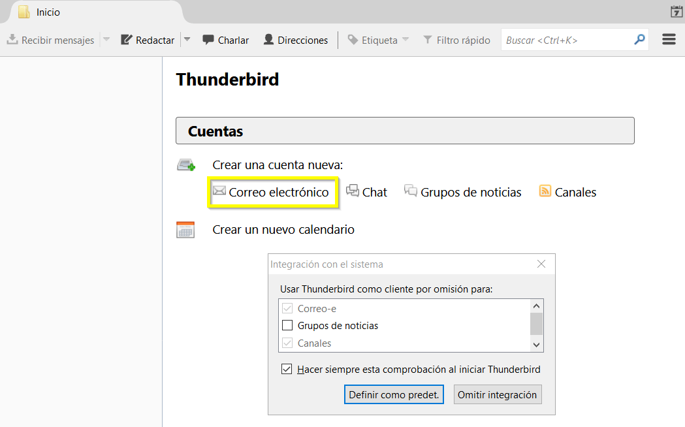The width and height of the screenshot is (685, 427).
Task: Open Charlar chat button
Action: pos(225,40)
